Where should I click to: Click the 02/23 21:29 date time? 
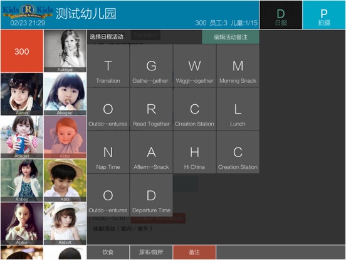click(x=28, y=23)
